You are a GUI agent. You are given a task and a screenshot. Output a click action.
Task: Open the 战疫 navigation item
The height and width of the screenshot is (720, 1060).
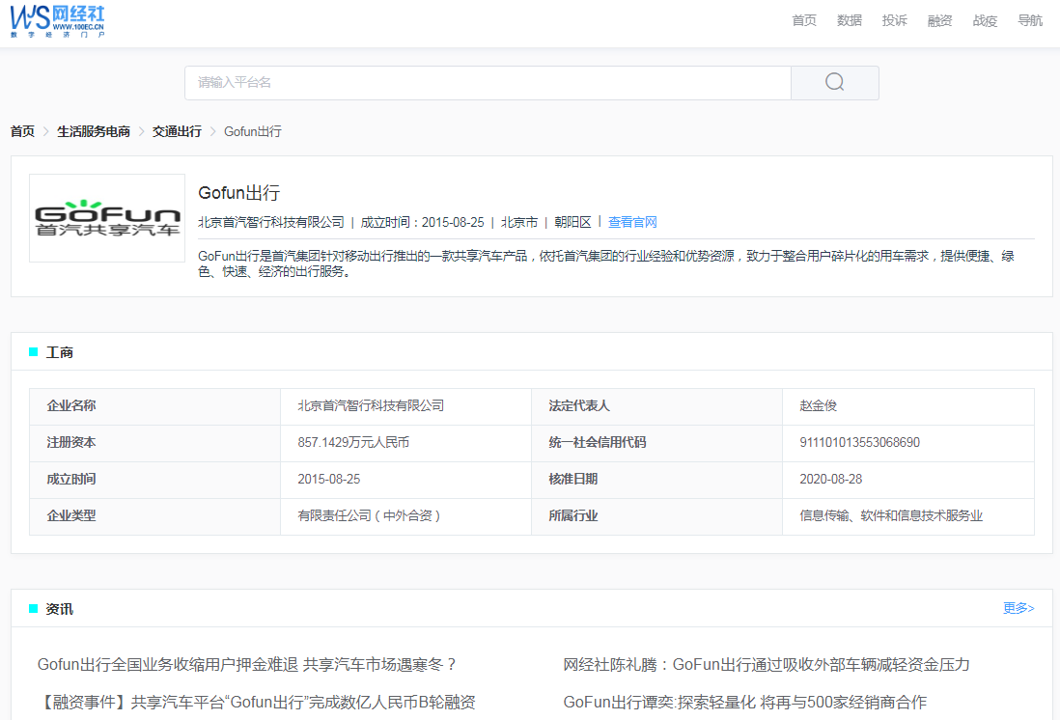985,20
